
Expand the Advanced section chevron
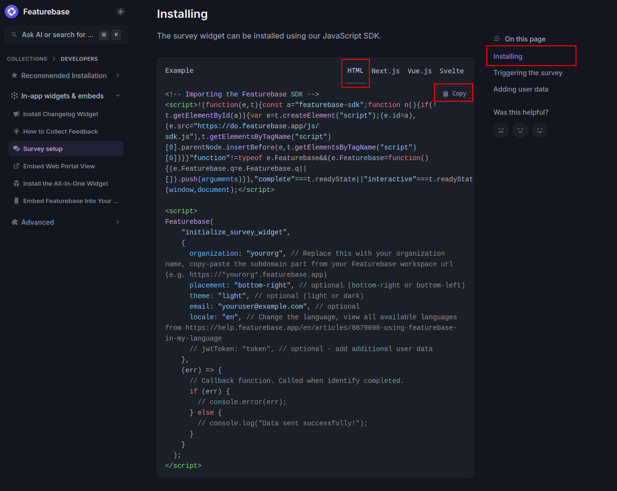pos(118,222)
